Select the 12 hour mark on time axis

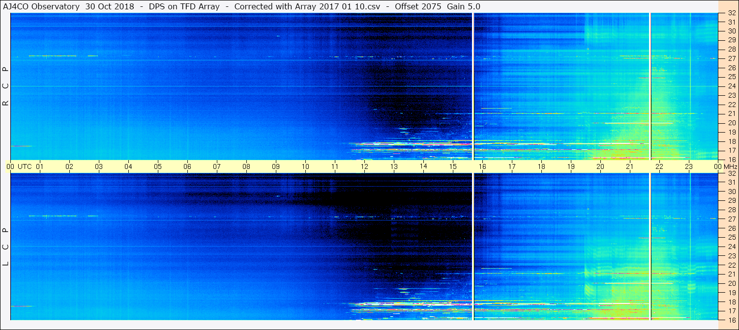click(x=364, y=166)
